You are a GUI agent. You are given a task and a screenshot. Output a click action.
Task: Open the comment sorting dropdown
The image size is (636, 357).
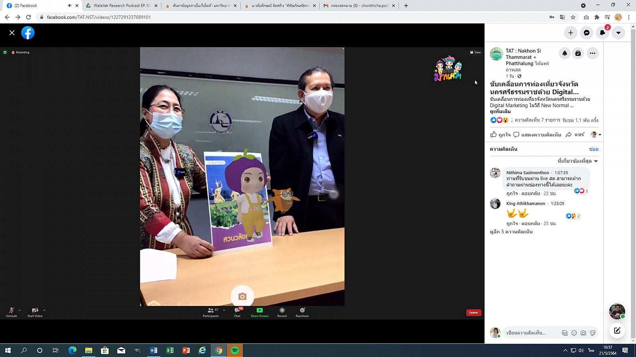pyautogui.click(x=578, y=161)
